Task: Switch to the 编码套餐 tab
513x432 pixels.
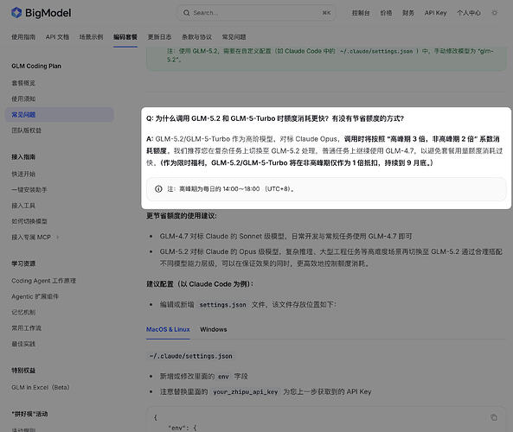Action: [125, 37]
